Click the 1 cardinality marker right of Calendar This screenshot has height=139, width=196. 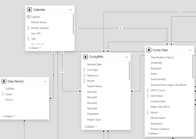tap(76, 28)
